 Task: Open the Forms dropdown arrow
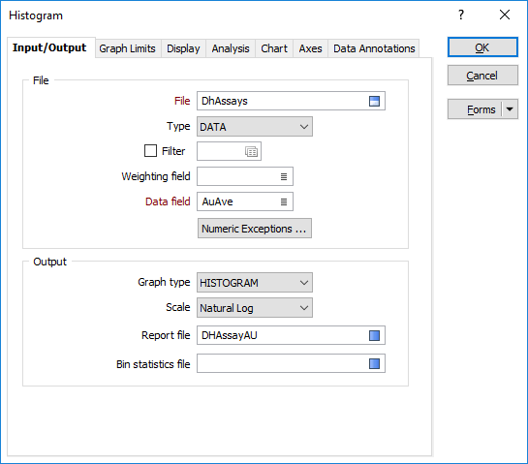(x=510, y=109)
